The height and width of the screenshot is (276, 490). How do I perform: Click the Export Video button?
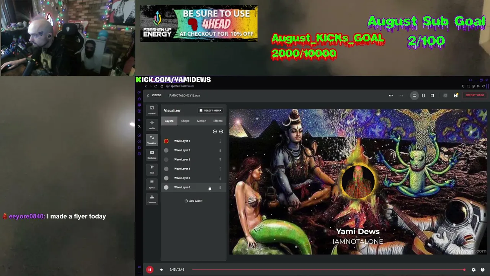pyautogui.click(x=475, y=95)
